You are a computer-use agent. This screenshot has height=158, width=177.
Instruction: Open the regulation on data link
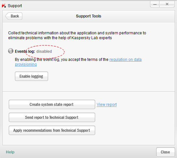click(x=125, y=60)
